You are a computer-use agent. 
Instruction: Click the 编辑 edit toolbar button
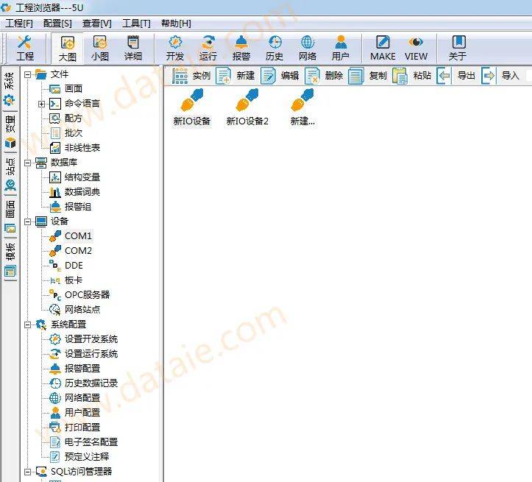click(280, 75)
